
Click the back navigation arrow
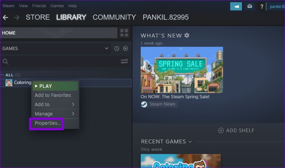tap(5, 17)
